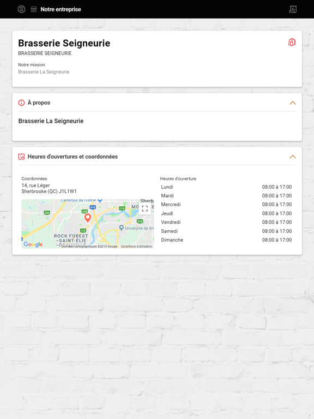
Task: Click the À propos section title
Action: (39, 103)
